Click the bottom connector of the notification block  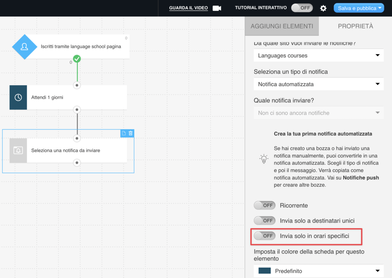(77, 163)
